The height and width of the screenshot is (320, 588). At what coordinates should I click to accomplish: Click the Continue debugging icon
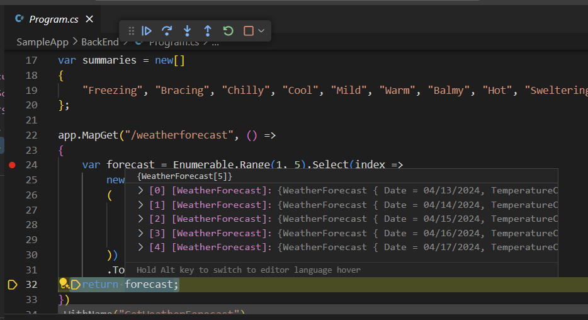pos(147,31)
